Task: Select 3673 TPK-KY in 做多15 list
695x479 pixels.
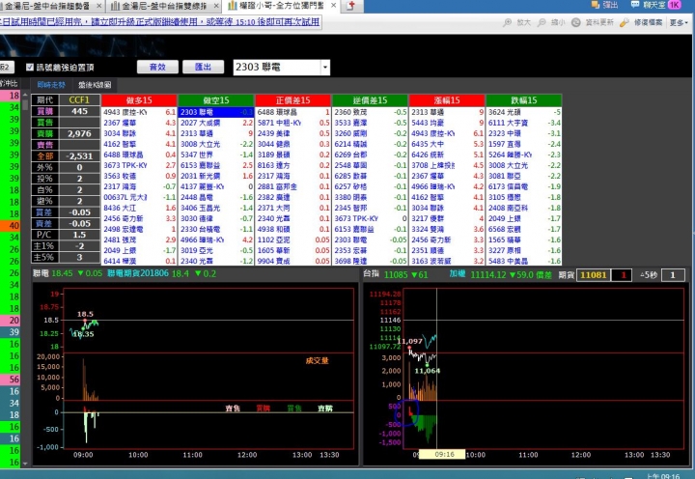Action: [139, 165]
